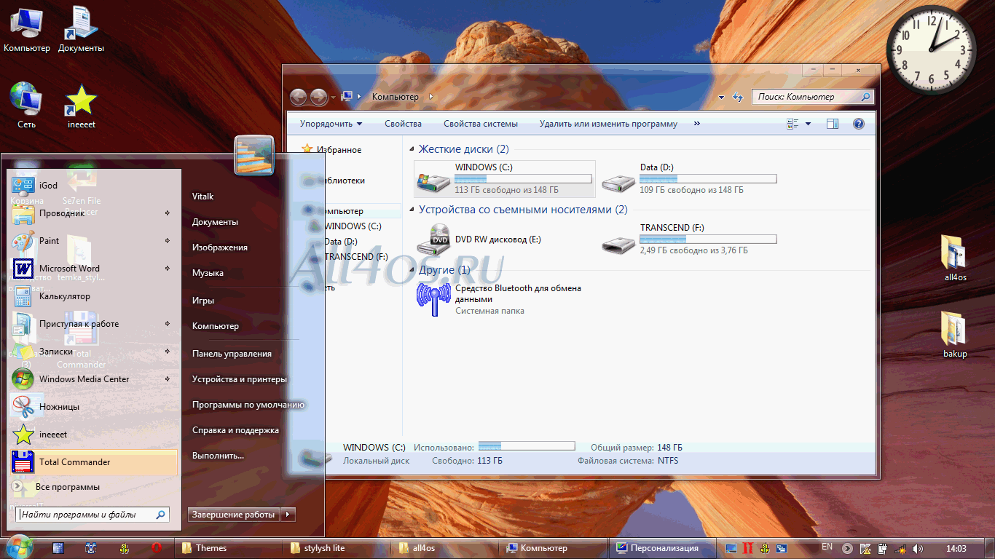Screen dimensions: 995x559
Task: Collapse the Другие group
Action: (x=412, y=270)
